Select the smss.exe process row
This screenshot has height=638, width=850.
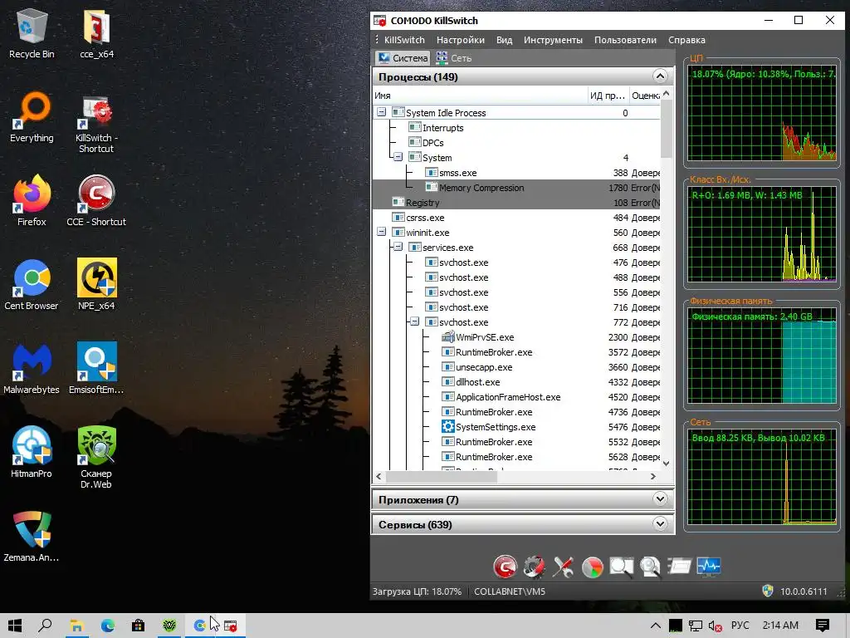(516, 173)
